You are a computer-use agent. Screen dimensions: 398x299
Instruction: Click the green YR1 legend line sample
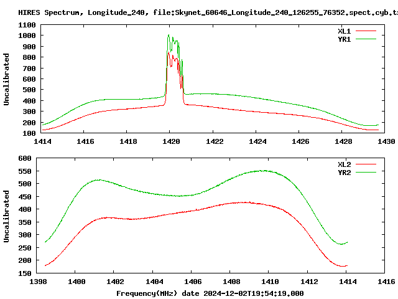366,39
